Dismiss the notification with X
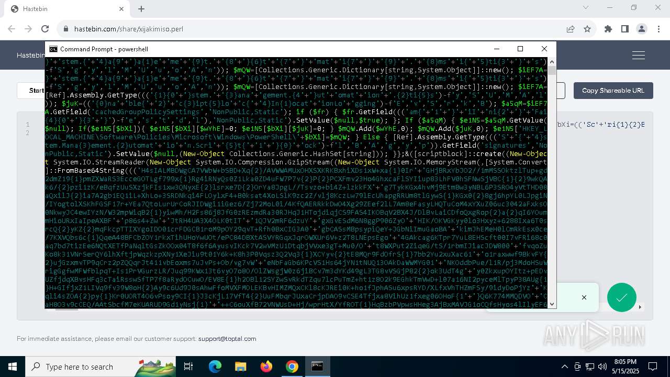This screenshot has height=377, width=670. click(584, 297)
